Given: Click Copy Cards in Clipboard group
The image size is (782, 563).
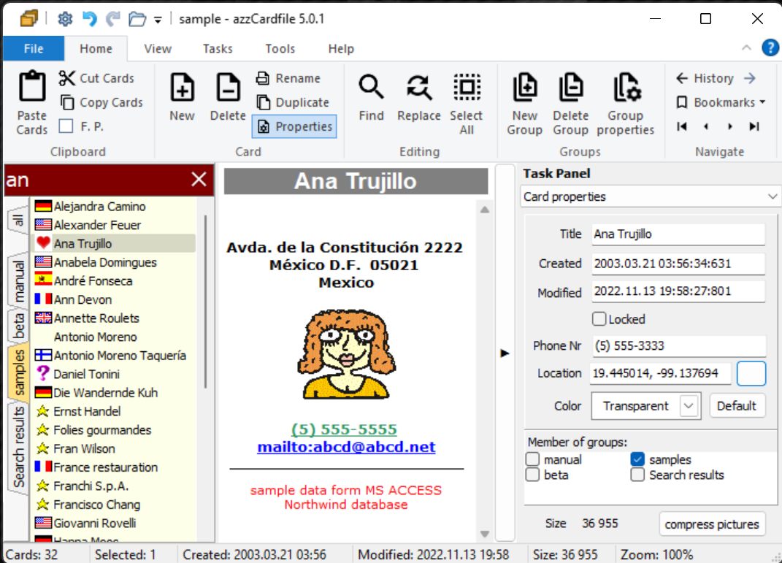Looking at the screenshot, I should coord(101,102).
